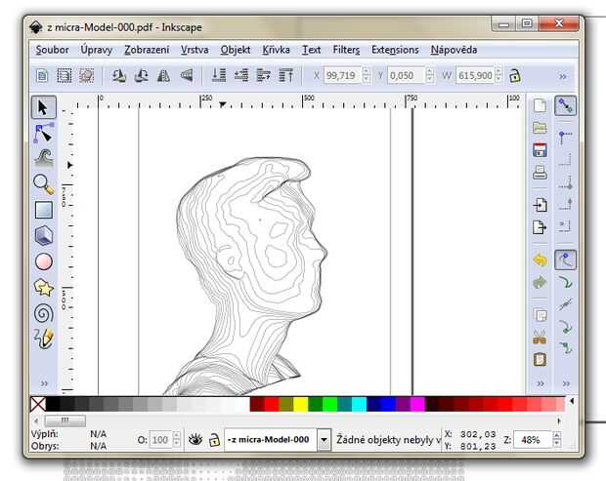Click no-color X swatch
Viewport: 606px width, 481px height.
click(x=38, y=404)
